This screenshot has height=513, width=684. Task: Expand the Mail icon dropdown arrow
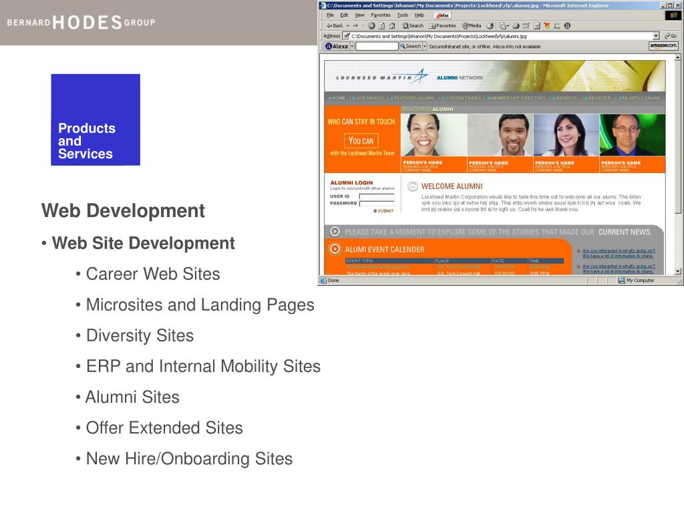click(508, 26)
